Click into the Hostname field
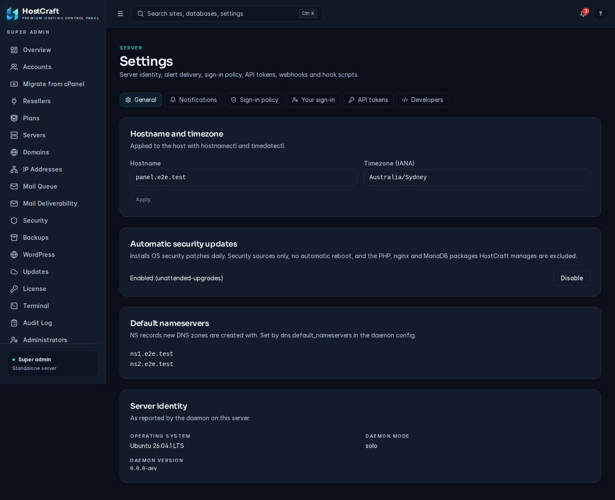Image resolution: width=615 pixels, height=500 pixels. (x=243, y=177)
